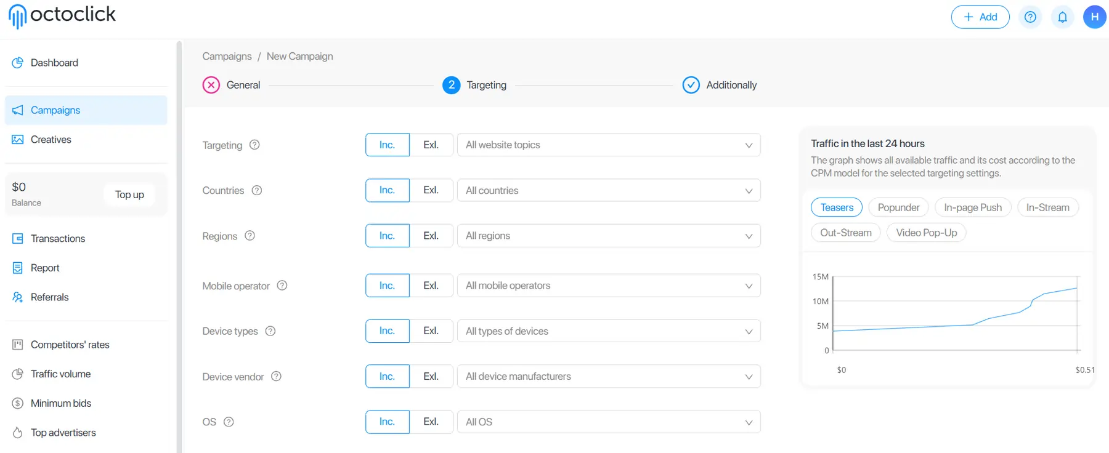Click the Additionally step checkmark icon

691,85
